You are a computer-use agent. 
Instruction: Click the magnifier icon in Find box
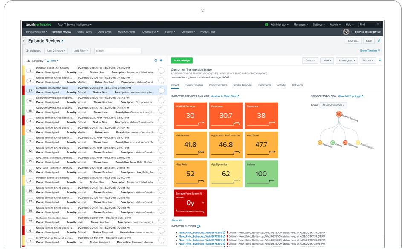click(378, 25)
